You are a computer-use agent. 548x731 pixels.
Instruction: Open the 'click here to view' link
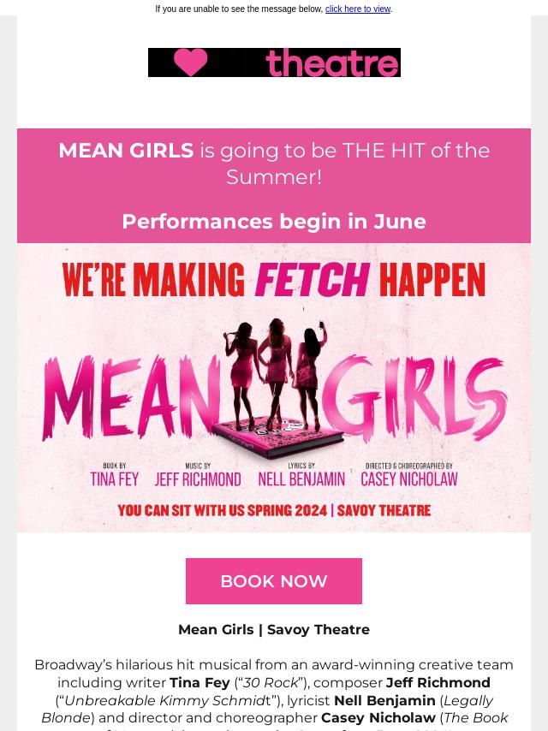(357, 9)
